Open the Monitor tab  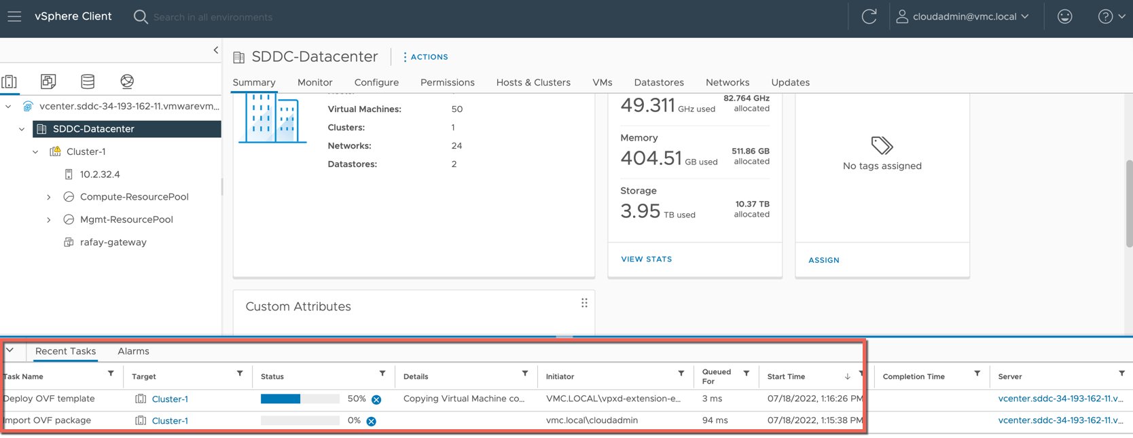315,82
